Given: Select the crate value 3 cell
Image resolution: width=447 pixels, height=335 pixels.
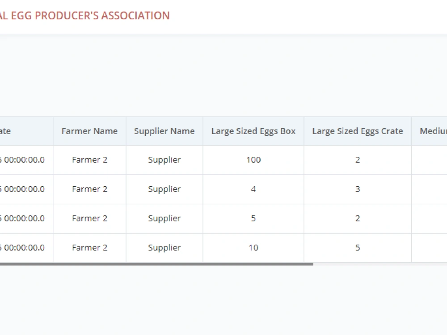Looking at the screenshot, I should tap(358, 189).
